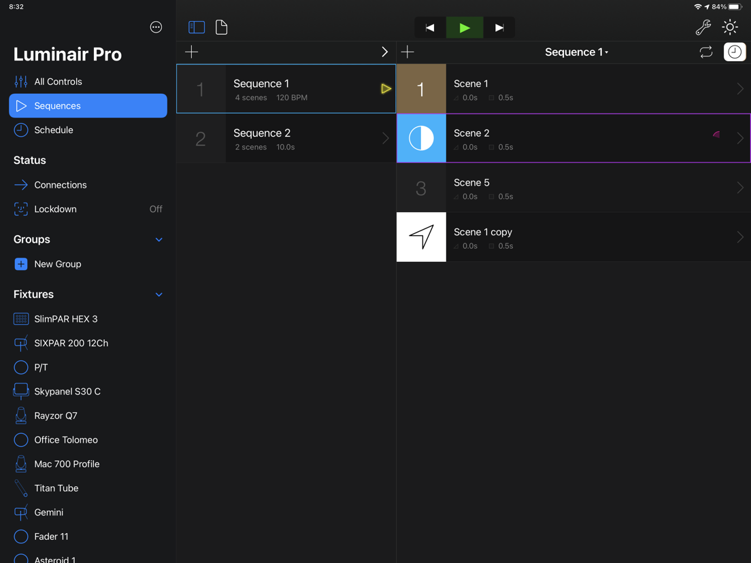The width and height of the screenshot is (751, 563).
Task: Select Fader 11 fixture
Action: click(88, 536)
